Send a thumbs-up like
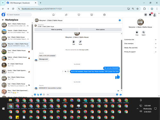The width and height of the screenshot is (160, 120). (x=121, y=94)
